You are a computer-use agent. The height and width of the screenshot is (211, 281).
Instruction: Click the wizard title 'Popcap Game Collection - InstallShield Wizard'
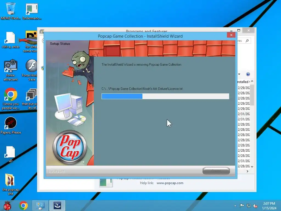(x=140, y=36)
